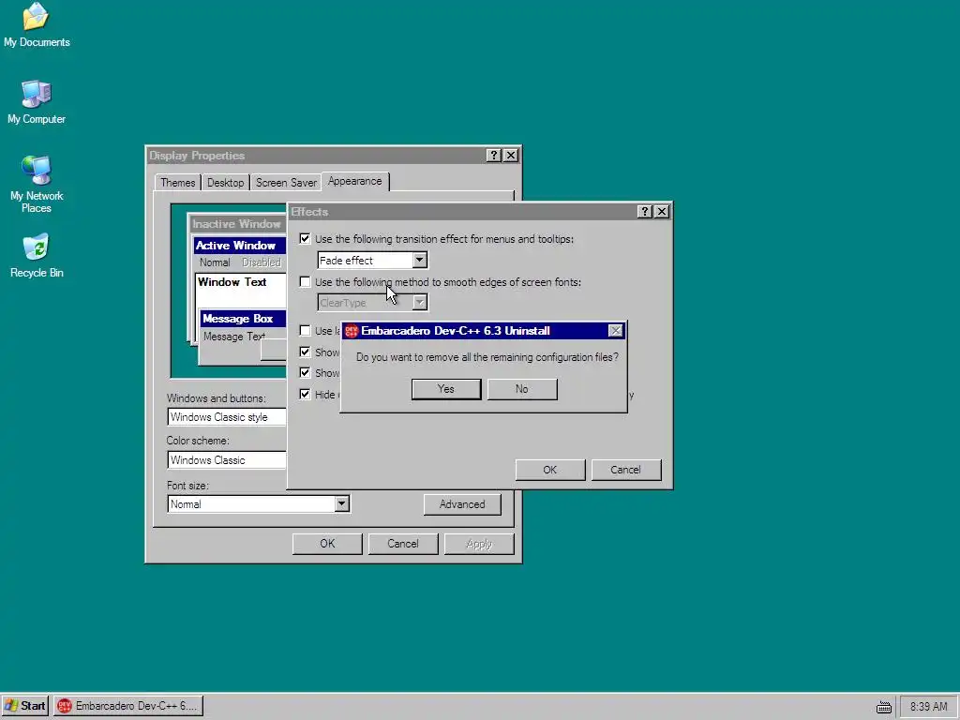This screenshot has width=960, height=720.
Task: Toggle the 'Hide' checkbox in Effects
Action: 305,395
